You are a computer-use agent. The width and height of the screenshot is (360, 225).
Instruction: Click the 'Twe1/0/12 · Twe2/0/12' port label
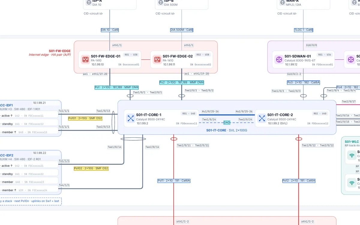click(x=318, y=145)
